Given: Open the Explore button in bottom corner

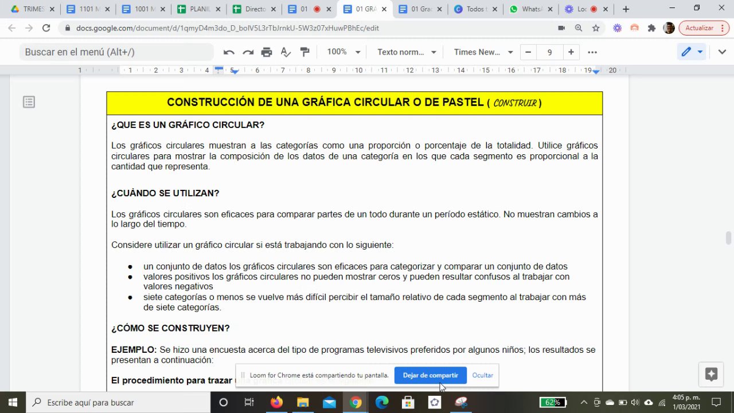Looking at the screenshot, I should point(711,375).
